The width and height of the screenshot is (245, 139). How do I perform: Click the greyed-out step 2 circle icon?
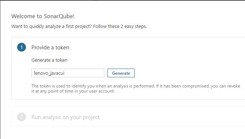pyautogui.click(x=22, y=117)
